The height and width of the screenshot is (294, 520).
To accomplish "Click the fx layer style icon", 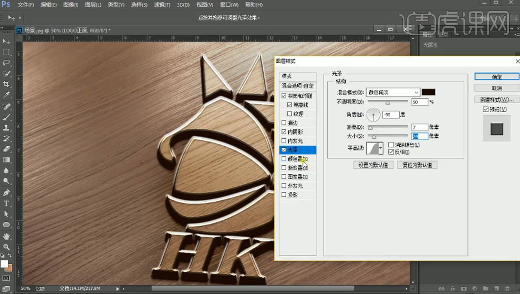I will [453, 289].
